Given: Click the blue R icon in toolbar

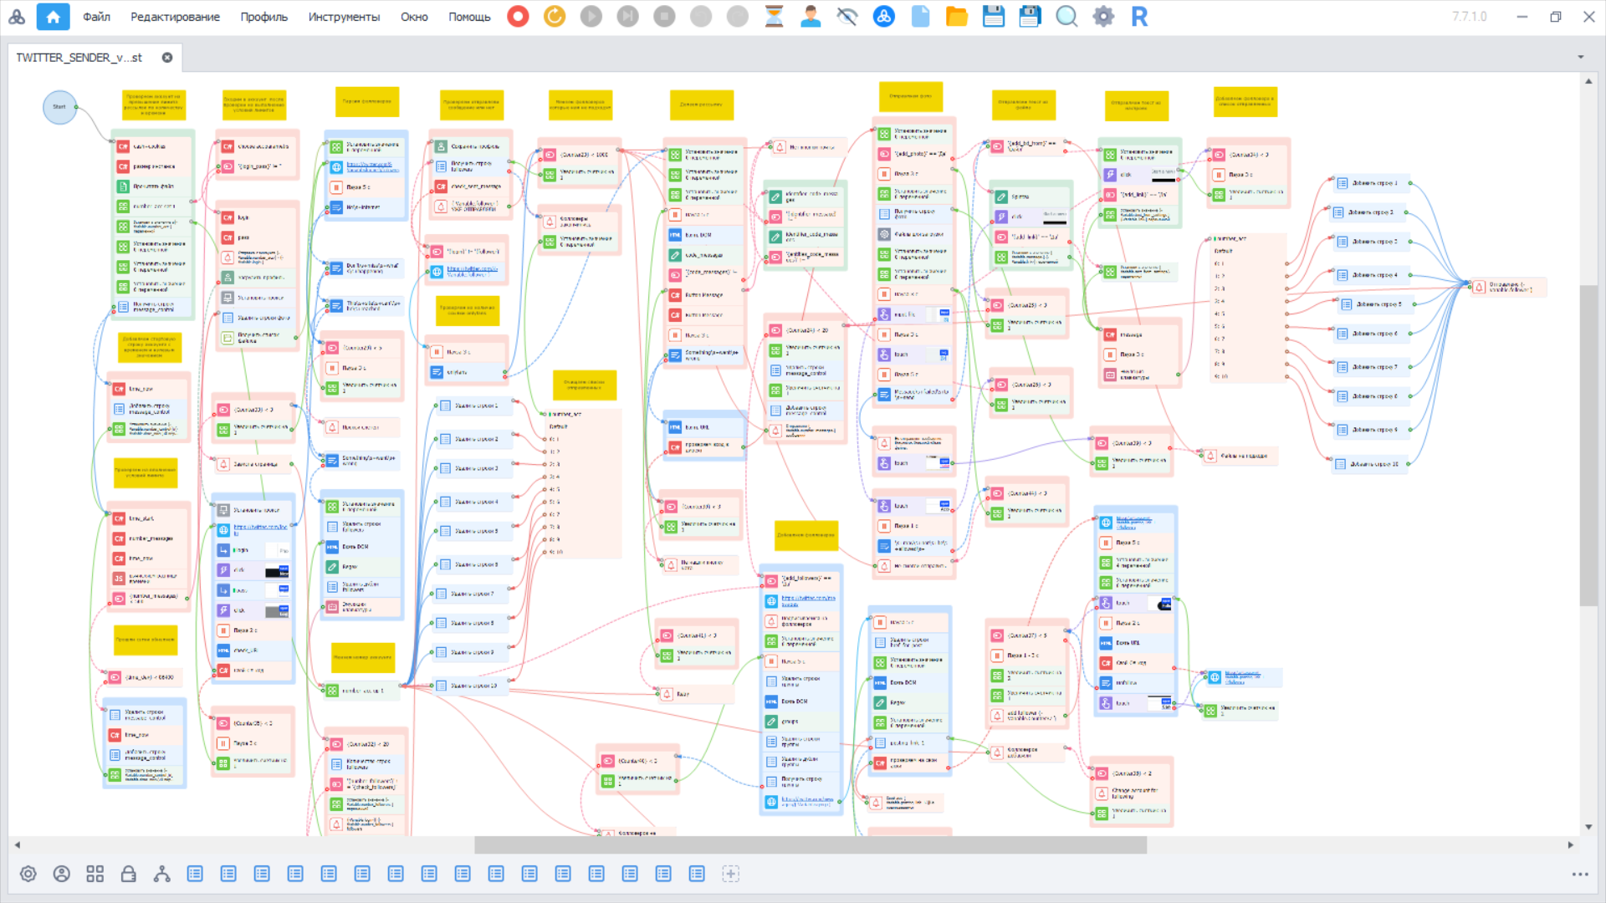Looking at the screenshot, I should (x=1138, y=16).
